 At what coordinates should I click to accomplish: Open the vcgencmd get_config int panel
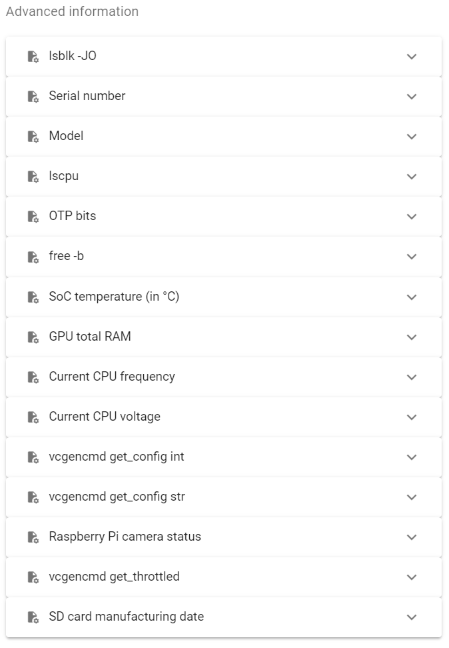point(224,457)
